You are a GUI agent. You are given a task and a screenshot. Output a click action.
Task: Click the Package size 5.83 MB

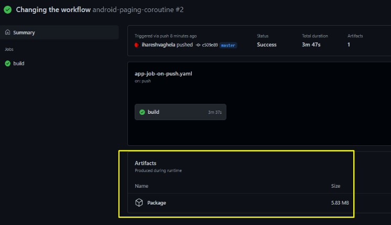pyautogui.click(x=340, y=203)
